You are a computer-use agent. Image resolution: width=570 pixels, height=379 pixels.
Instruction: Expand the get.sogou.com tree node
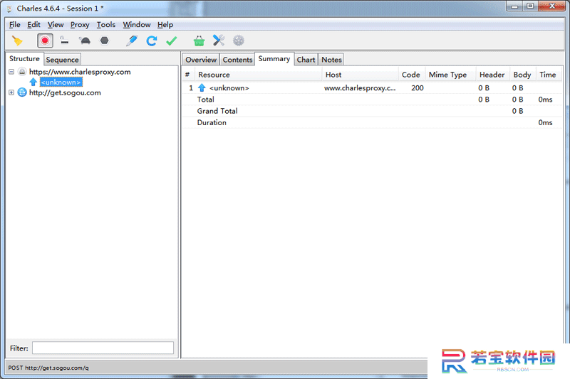click(11, 92)
